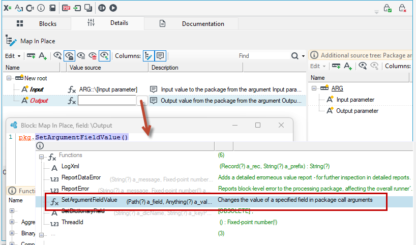
Task: Click the Name column header in main tree
Action: pyautogui.click(x=32, y=68)
